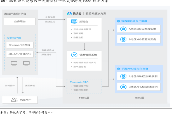This screenshot has width=172, height=115.
Task: Click the 端游X86虚拟化集群 cluster icon
Action: coord(119,21)
